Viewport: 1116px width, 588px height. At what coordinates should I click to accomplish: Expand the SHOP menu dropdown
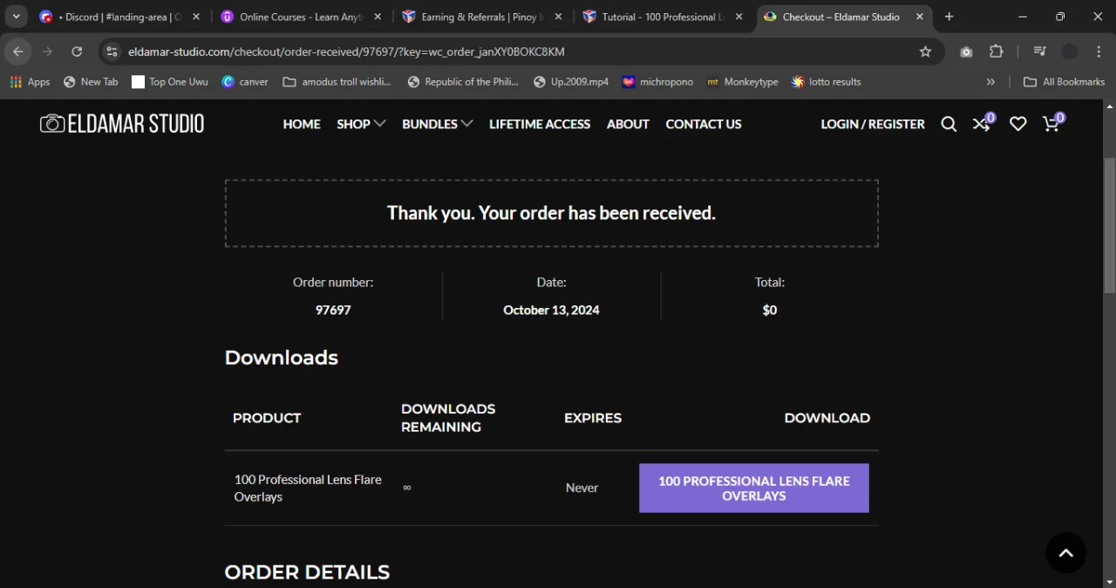click(361, 124)
